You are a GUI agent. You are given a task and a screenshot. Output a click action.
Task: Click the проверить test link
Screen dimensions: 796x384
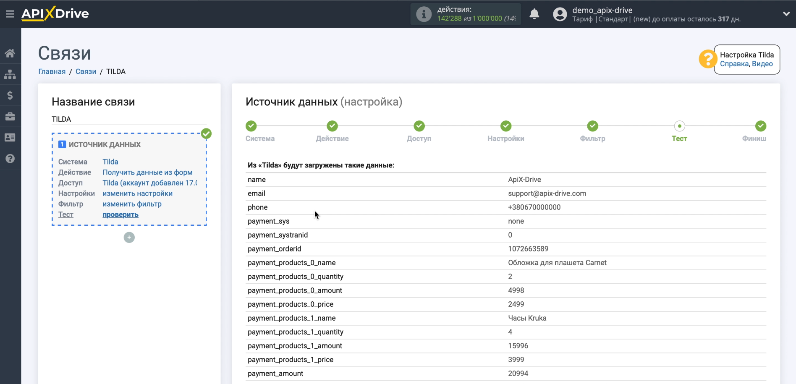coord(120,214)
